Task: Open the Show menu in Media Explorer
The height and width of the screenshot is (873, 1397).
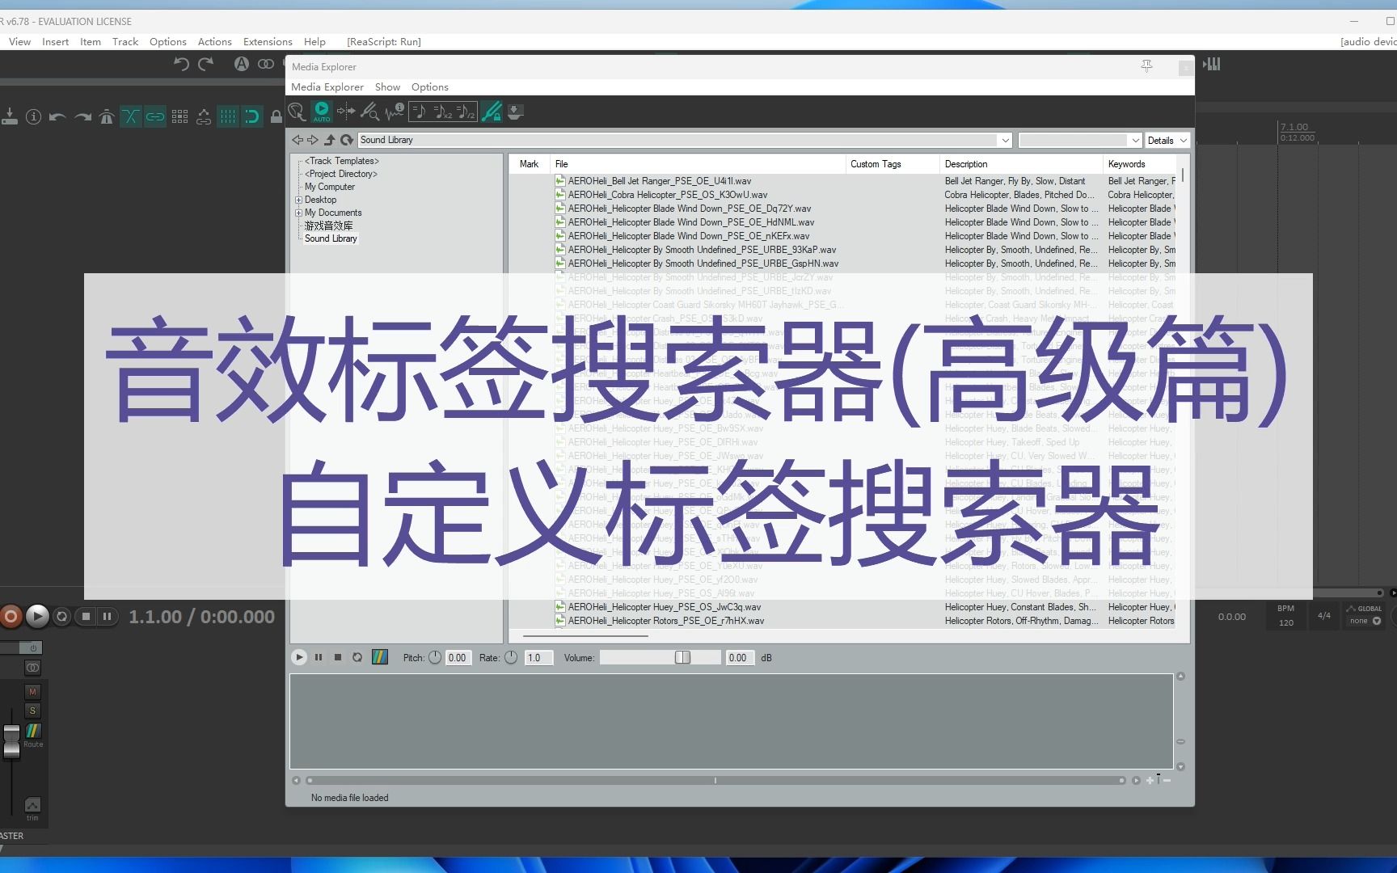Action: click(x=387, y=86)
